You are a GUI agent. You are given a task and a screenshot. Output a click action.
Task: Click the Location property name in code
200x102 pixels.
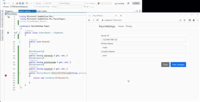click(x=48, y=69)
